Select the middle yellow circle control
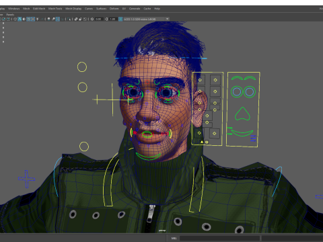The width and height of the screenshot is (323, 242). (x=83, y=87)
